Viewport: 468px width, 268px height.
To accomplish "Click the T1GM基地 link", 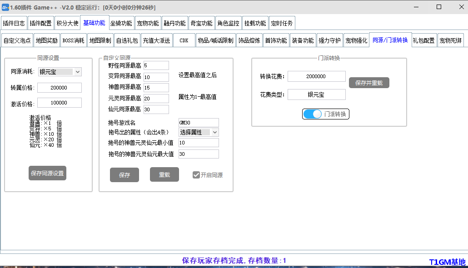I will pos(447,262).
